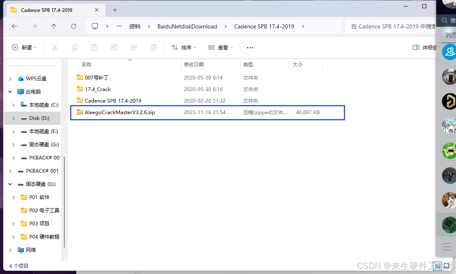Screen dimensions: 456x274
Task: Navigate up one folder level
Action: click(x=54, y=26)
